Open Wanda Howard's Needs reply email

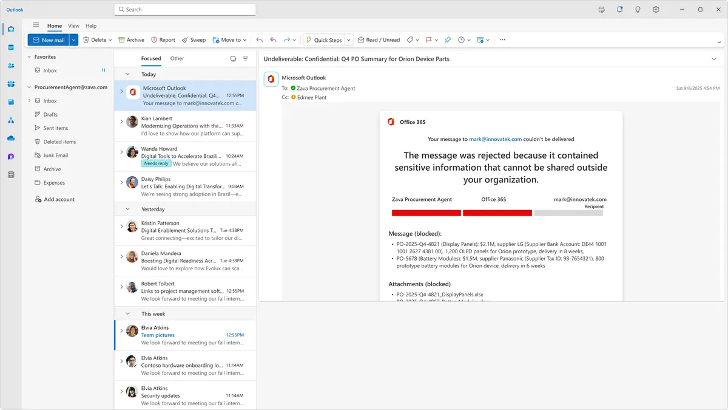pyautogui.click(x=185, y=156)
